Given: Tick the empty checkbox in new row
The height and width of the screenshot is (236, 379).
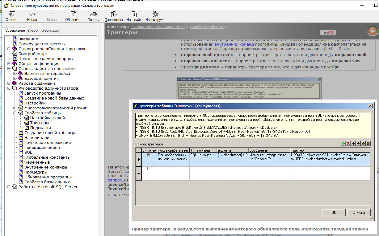Looking at the screenshot, I should tap(149, 169).
